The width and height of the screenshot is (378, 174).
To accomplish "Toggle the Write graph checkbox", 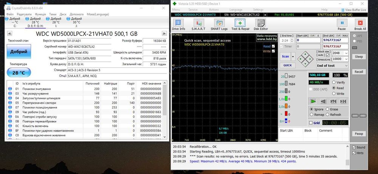I will coord(273,51).
